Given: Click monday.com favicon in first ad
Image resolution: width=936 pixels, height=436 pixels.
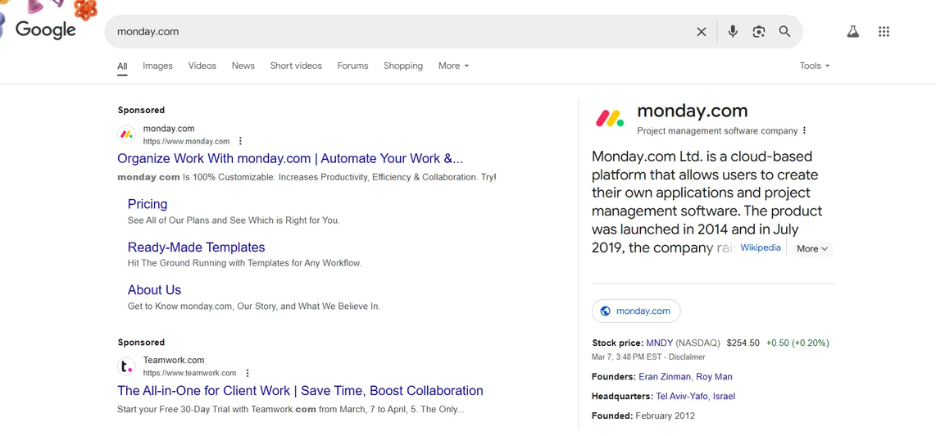Looking at the screenshot, I should (126, 134).
